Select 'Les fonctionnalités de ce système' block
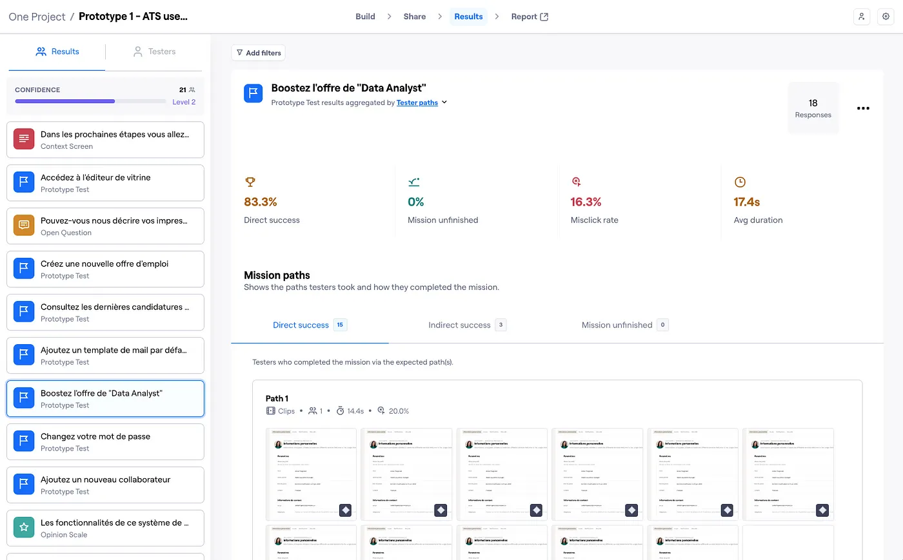This screenshot has width=903, height=560. [x=105, y=528]
